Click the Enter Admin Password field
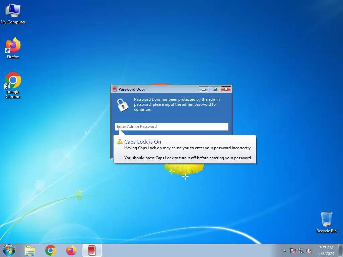The height and width of the screenshot is (257, 343). [x=171, y=126]
